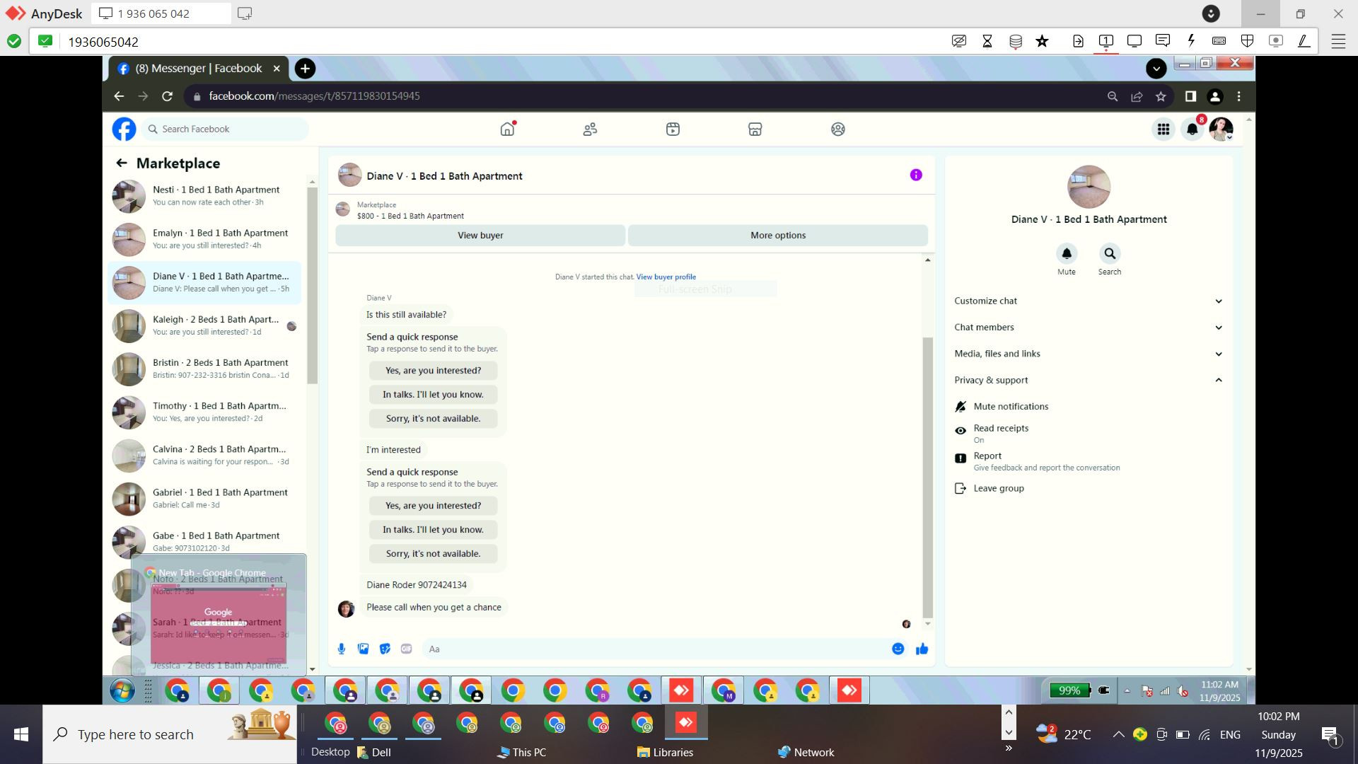Open the account profile picture menu
Image resolution: width=1358 pixels, height=764 pixels.
pos(1221,129)
